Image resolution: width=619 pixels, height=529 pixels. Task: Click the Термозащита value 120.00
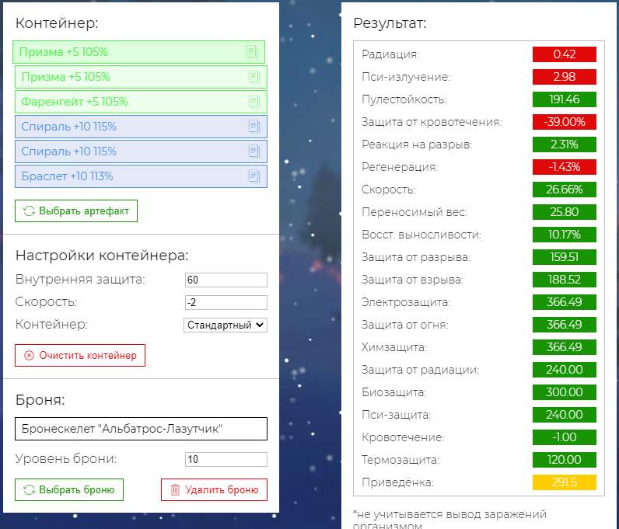point(564,460)
